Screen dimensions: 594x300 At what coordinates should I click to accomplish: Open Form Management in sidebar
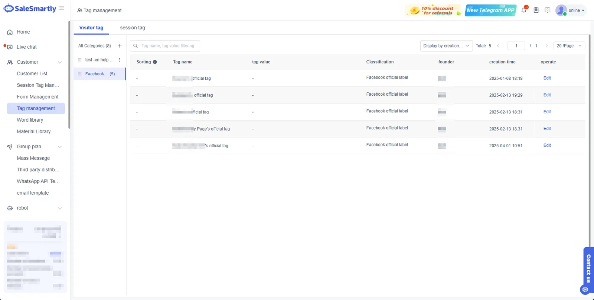click(37, 97)
